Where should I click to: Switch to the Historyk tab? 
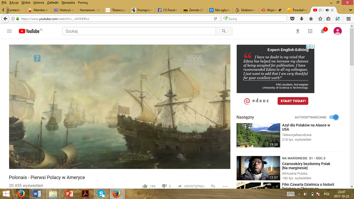[64, 10]
